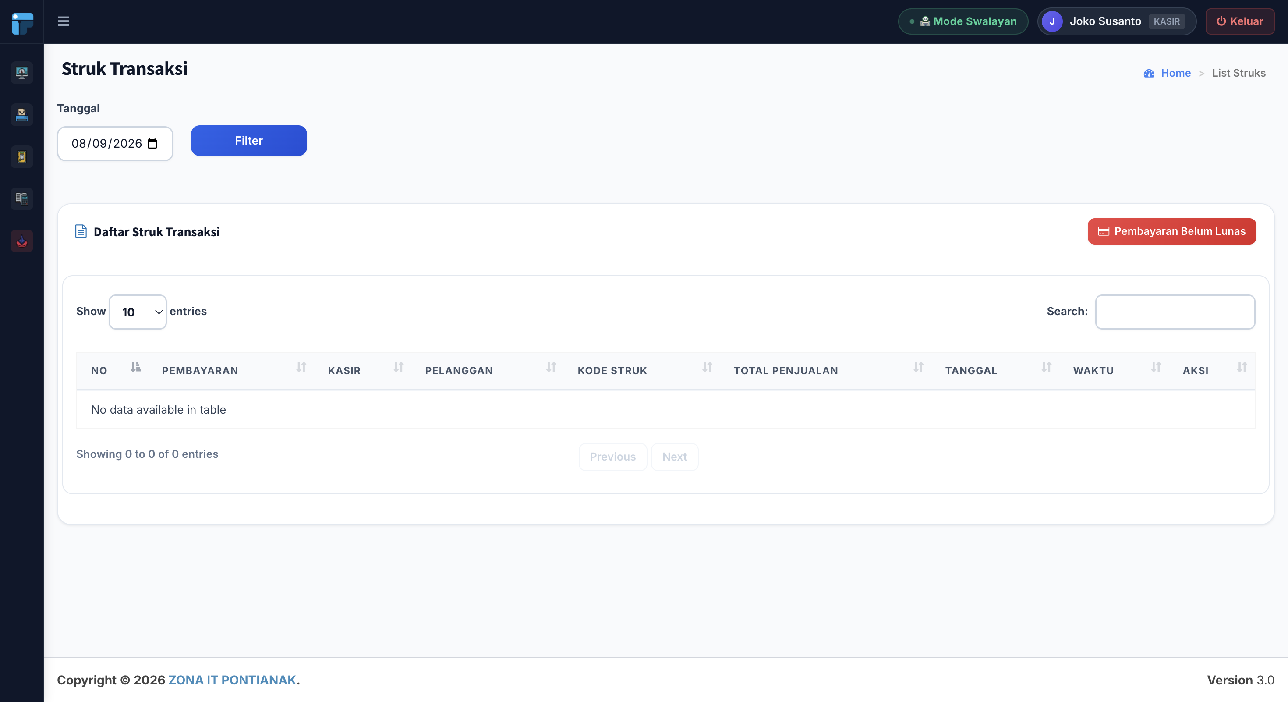Toggle Mode Swalayan
The image size is (1288, 702).
coord(963,21)
